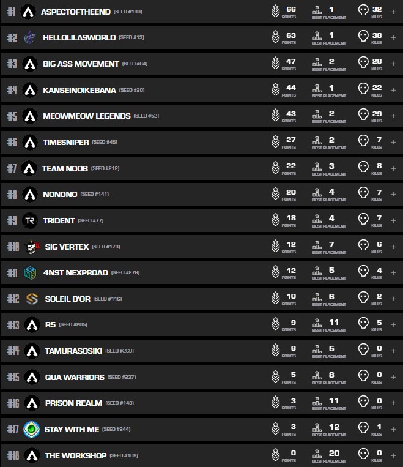
Task: Click 4NST NEXPROAD cube logo
Action: (30, 272)
